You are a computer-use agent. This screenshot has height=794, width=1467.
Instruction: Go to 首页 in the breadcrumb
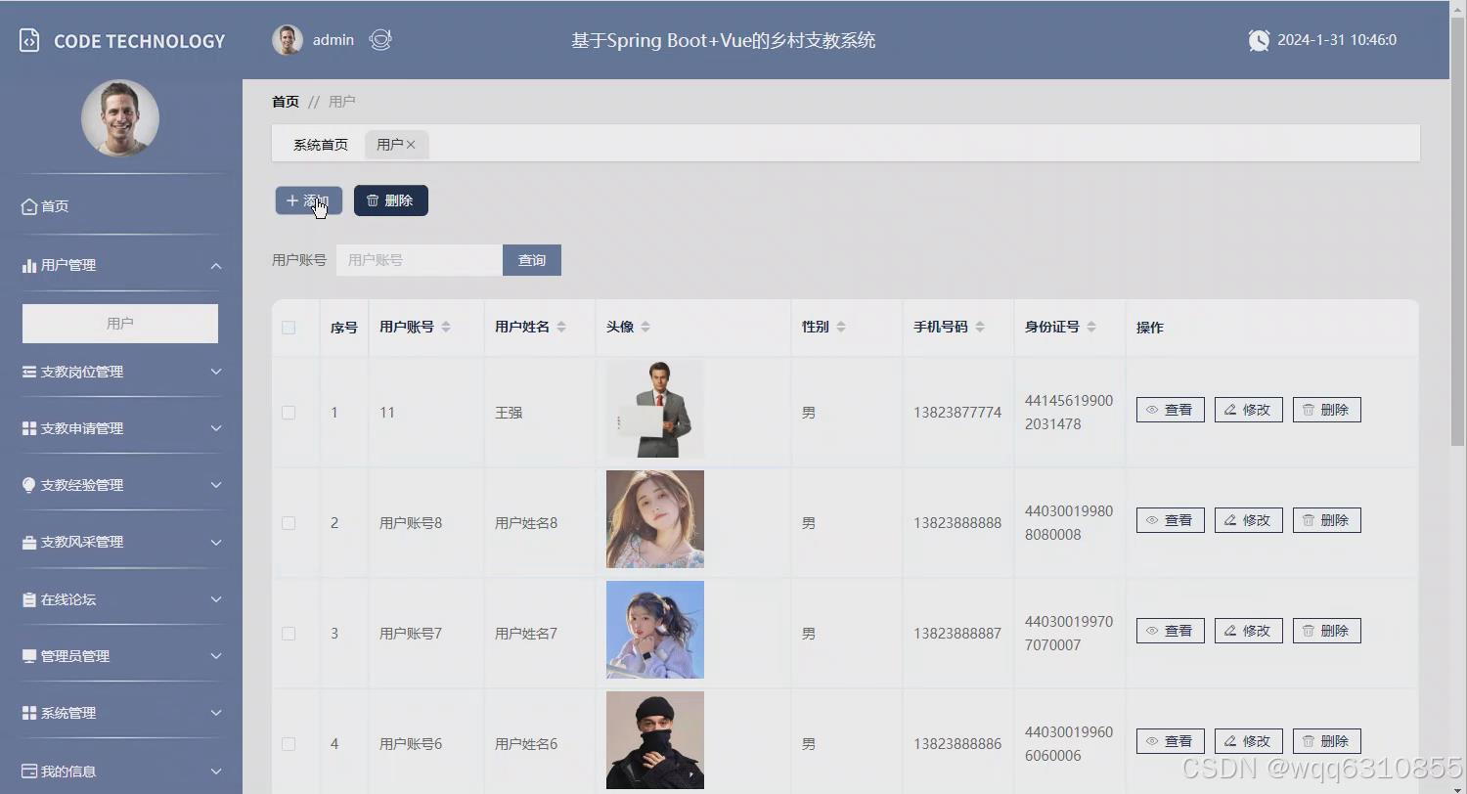286,102
